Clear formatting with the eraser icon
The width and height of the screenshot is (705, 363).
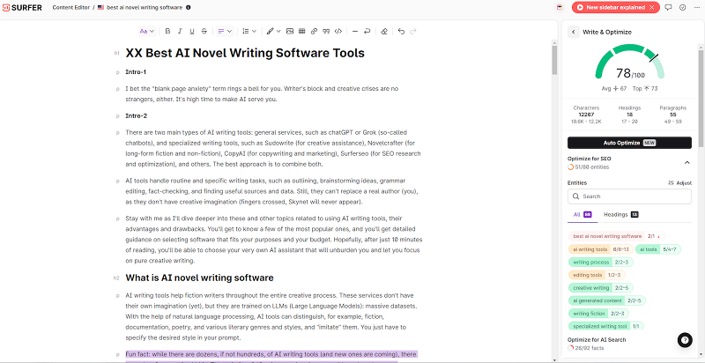pyautogui.click(x=384, y=32)
